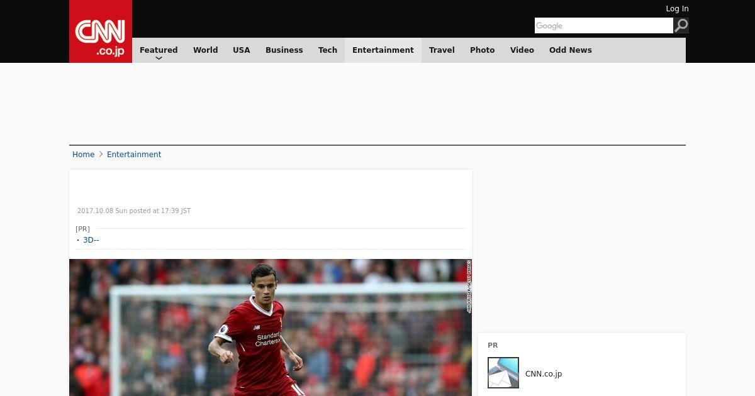
Task: Open the Odd News section
Action: [x=571, y=50]
